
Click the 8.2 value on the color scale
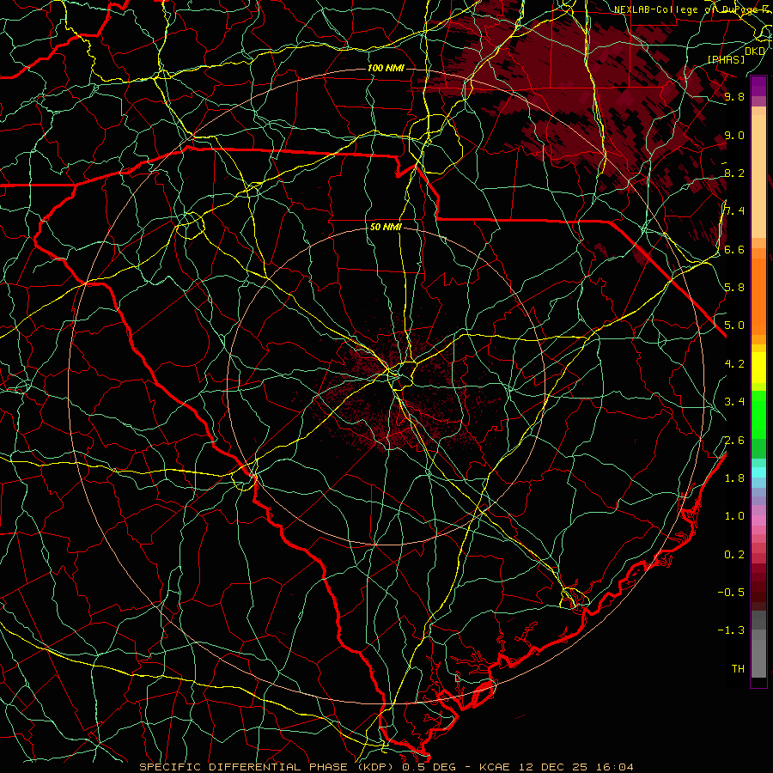(734, 173)
